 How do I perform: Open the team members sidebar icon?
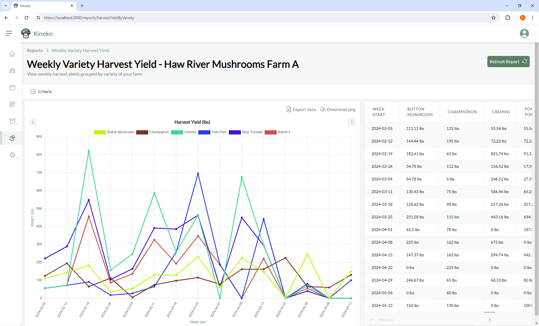pyautogui.click(x=12, y=71)
